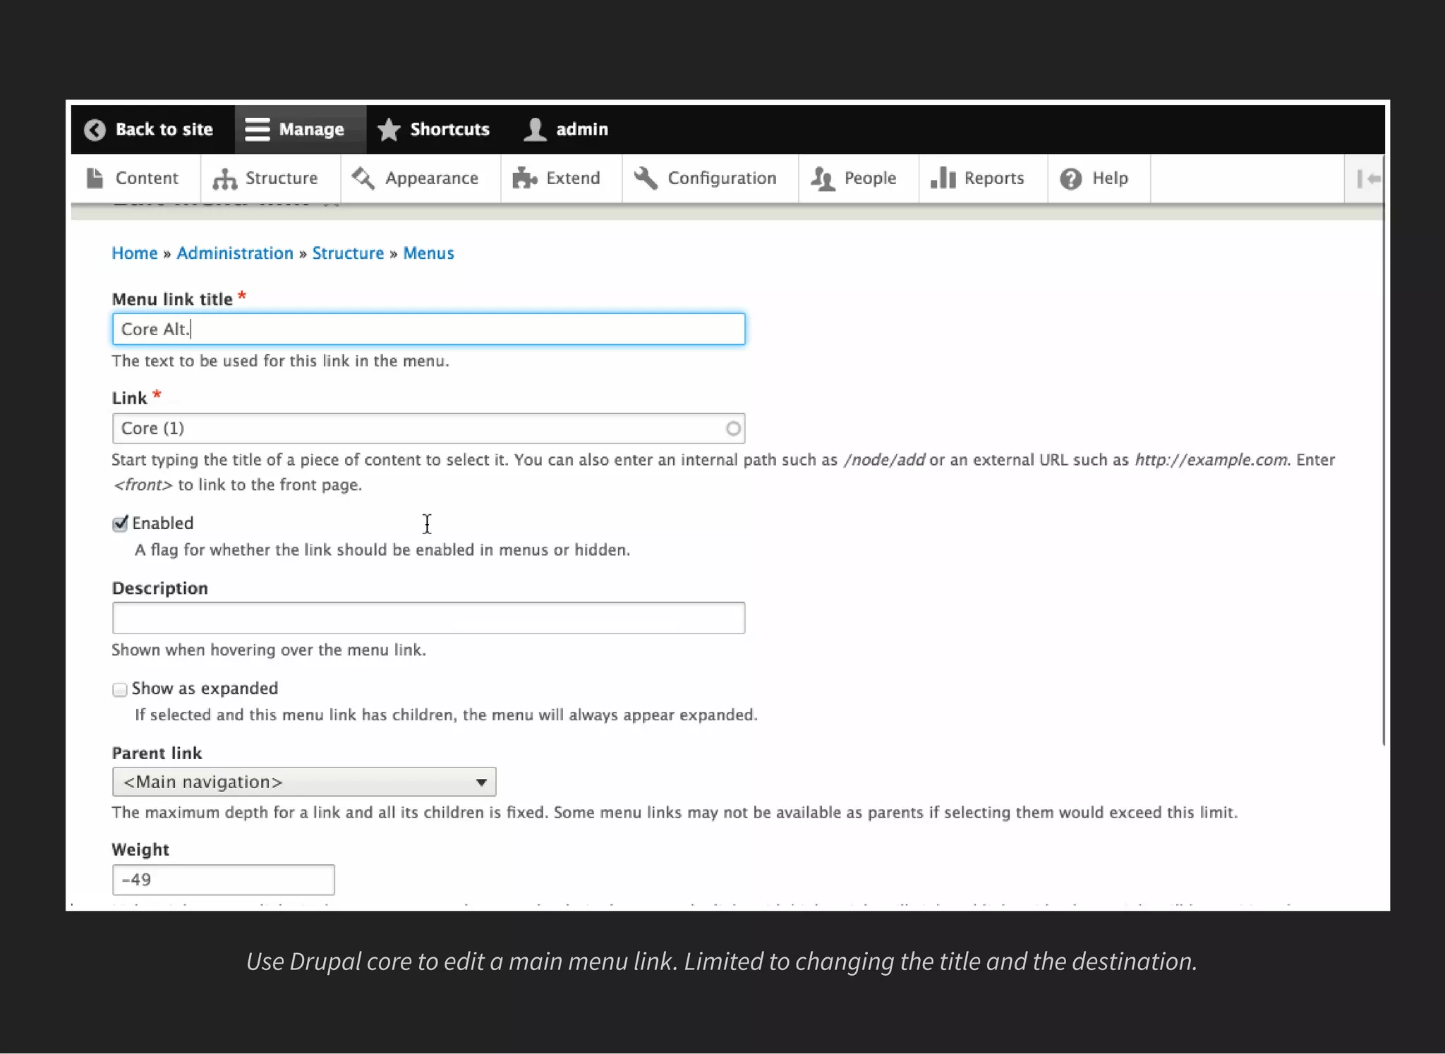
Task: Click the People users icon
Action: pos(823,178)
